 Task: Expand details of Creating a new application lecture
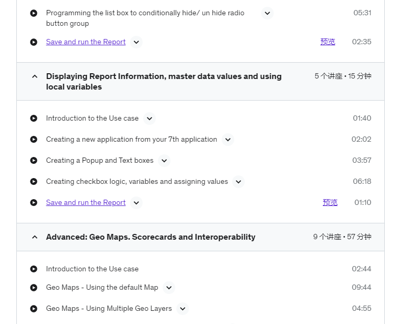(228, 140)
